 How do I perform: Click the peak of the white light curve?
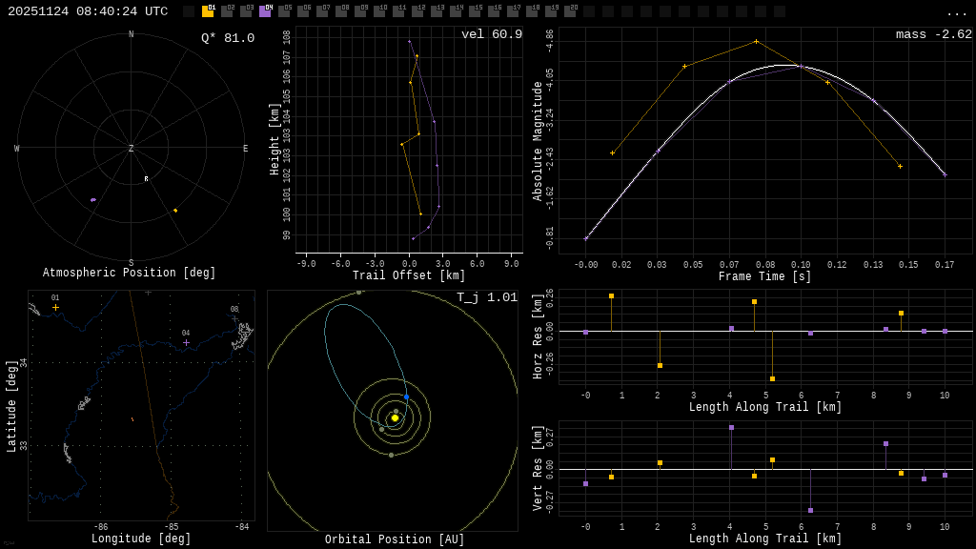[x=783, y=65]
